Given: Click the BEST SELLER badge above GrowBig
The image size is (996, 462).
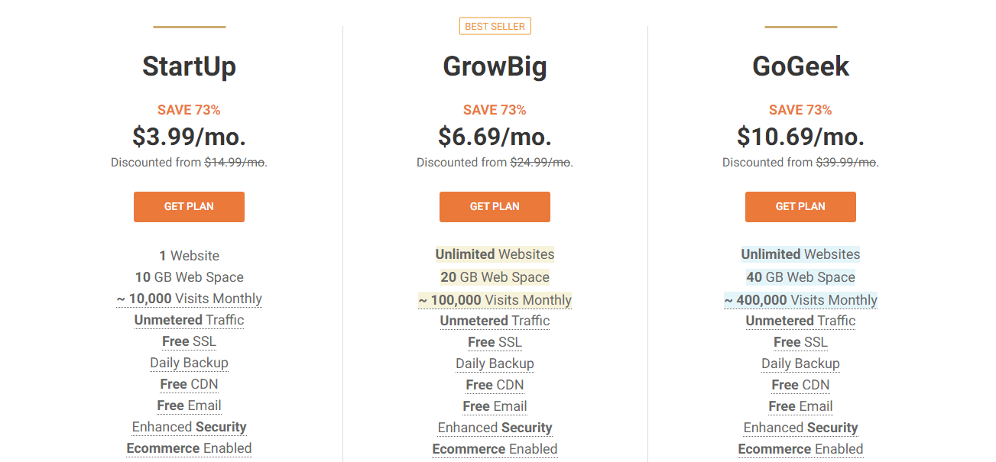Looking at the screenshot, I should pyautogui.click(x=495, y=25).
